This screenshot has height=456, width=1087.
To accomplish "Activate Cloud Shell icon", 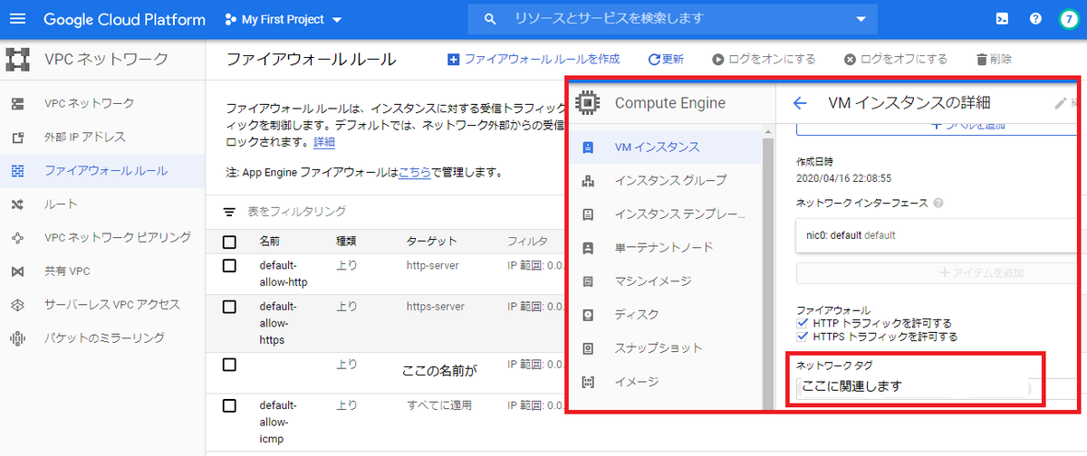I will (x=1002, y=19).
